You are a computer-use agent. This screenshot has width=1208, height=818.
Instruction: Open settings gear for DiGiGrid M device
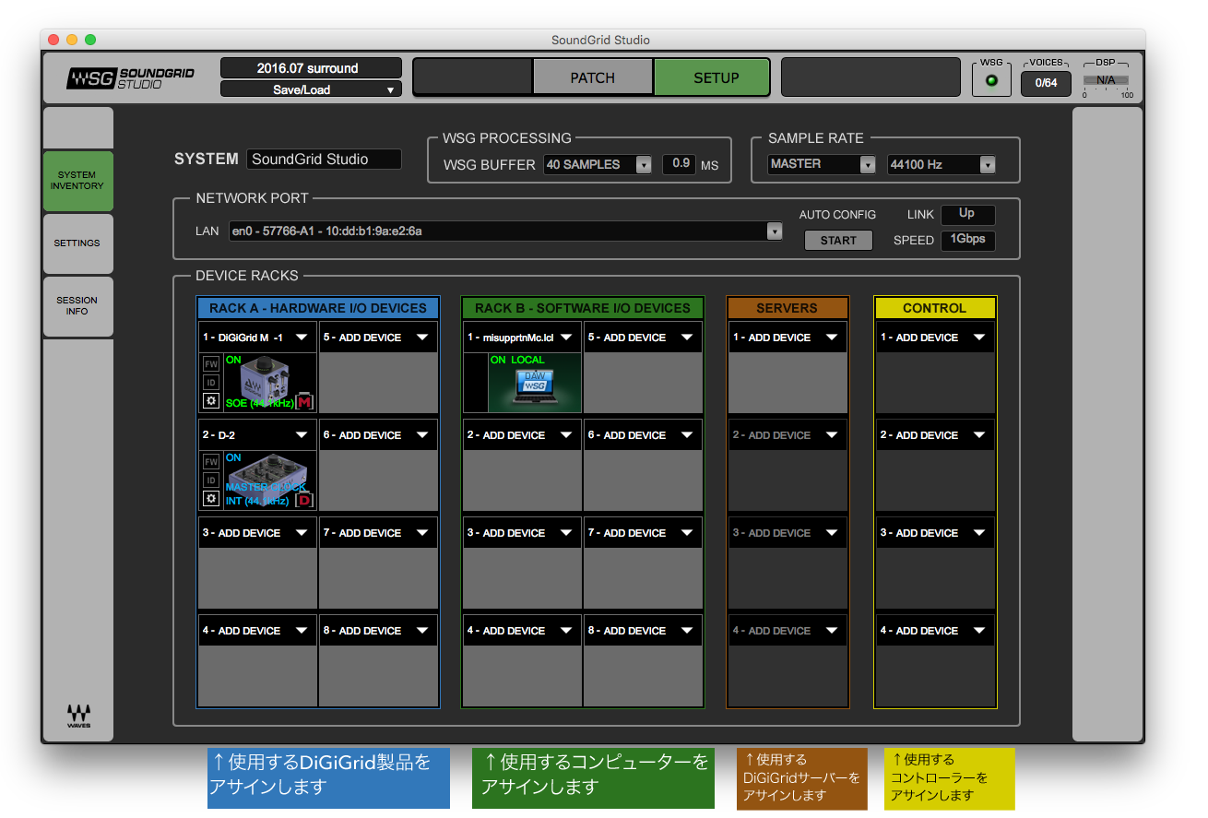coord(211,401)
